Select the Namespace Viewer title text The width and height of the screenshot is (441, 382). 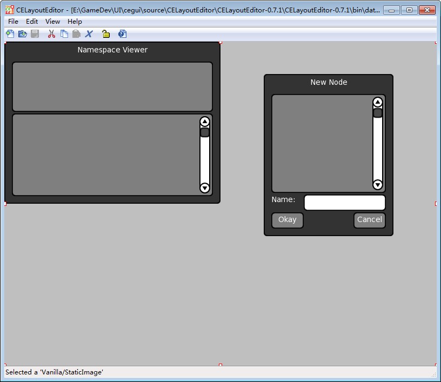click(112, 50)
